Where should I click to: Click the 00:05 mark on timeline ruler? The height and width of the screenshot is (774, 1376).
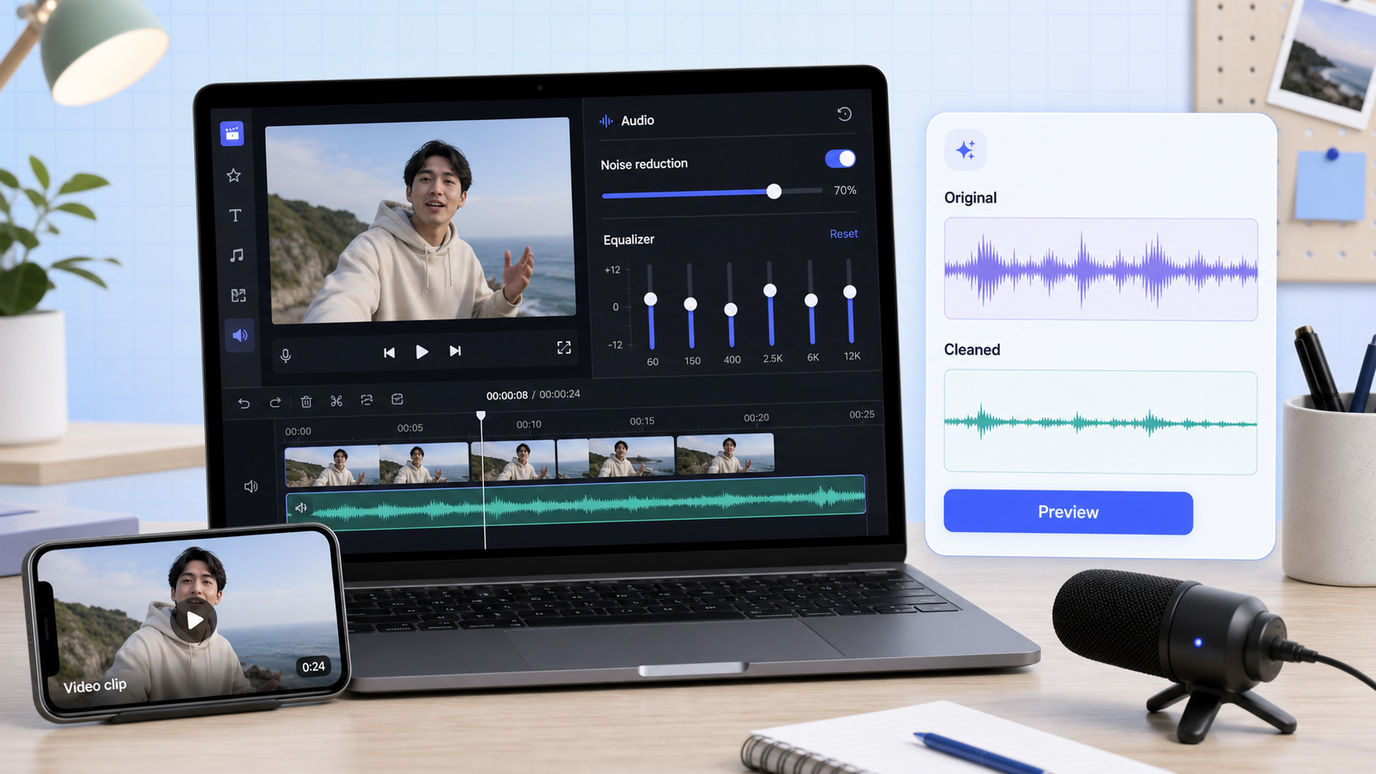point(410,429)
